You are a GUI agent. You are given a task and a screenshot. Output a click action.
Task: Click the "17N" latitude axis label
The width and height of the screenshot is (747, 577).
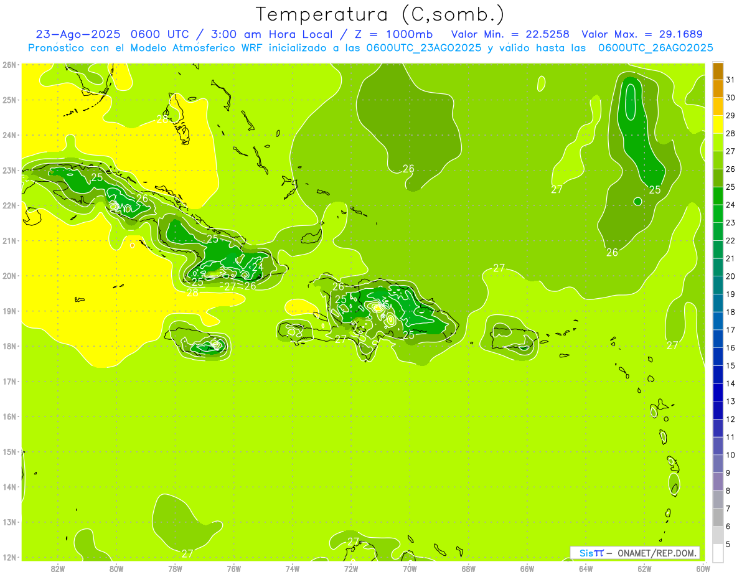pos(9,381)
